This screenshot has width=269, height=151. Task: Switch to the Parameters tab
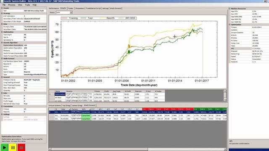[80, 8]
